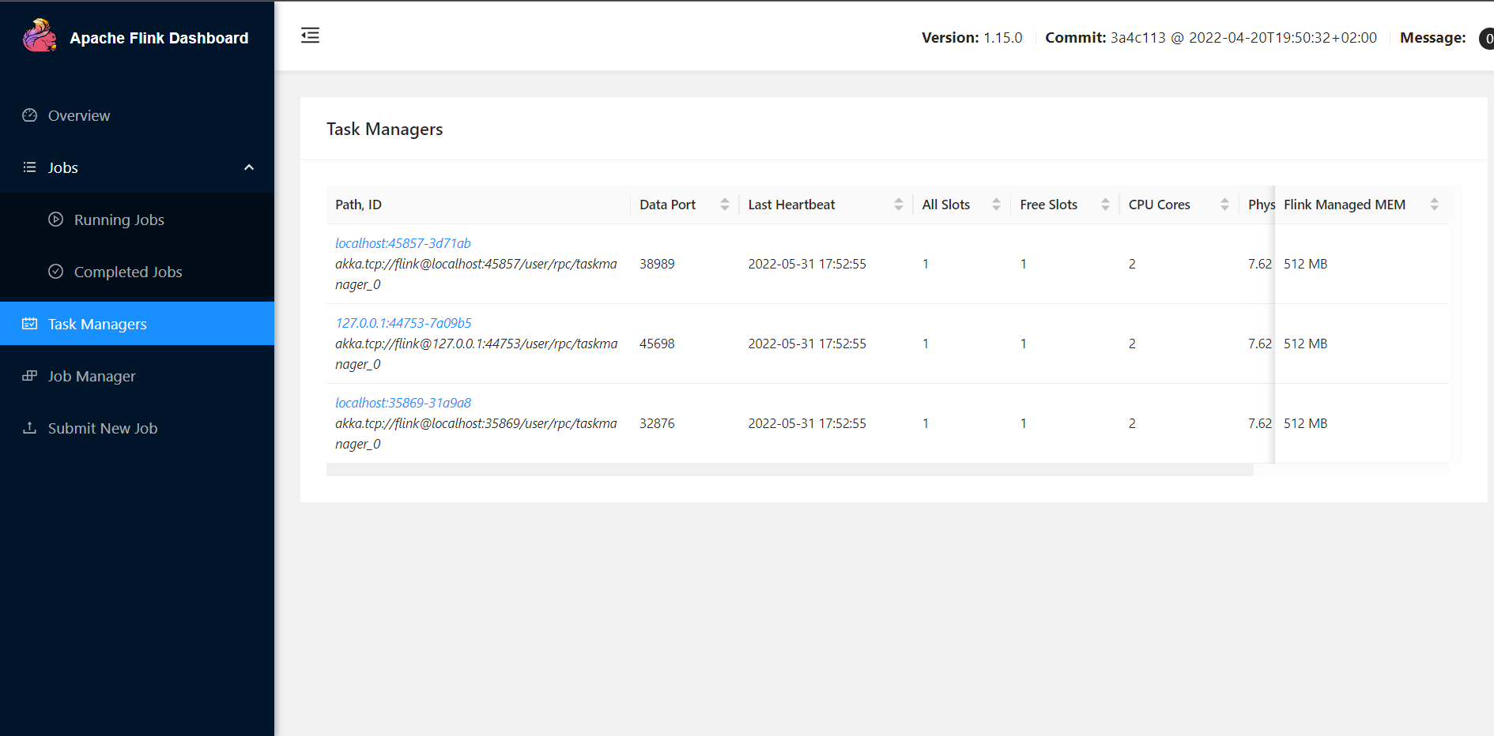Click the Version 1.15.0 text

coord(971,38)
